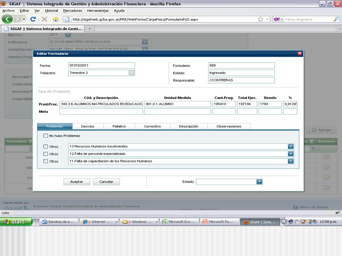Switch to the Problemas tab

[x=55, y=126]
